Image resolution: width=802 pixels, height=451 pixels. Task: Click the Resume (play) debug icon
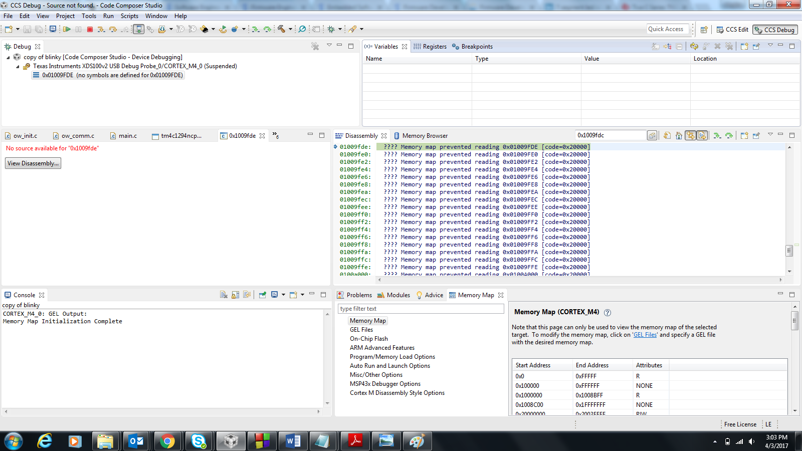(67, 30)
